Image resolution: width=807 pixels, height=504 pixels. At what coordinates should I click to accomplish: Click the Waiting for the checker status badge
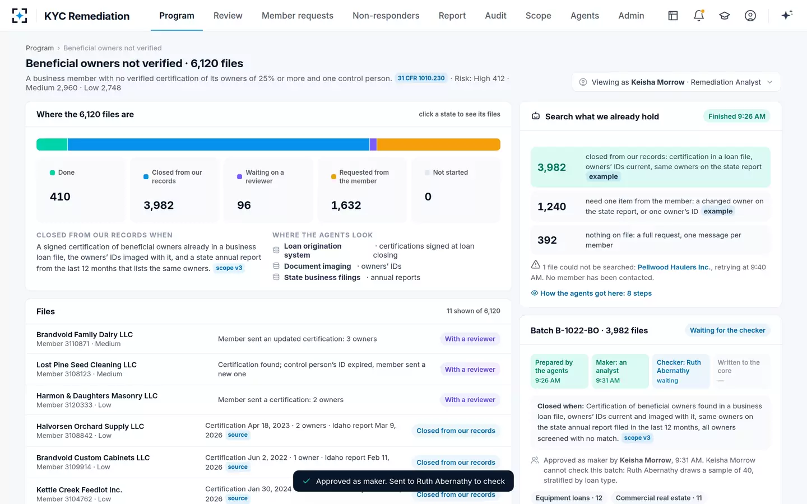click(x=727, y=330)
